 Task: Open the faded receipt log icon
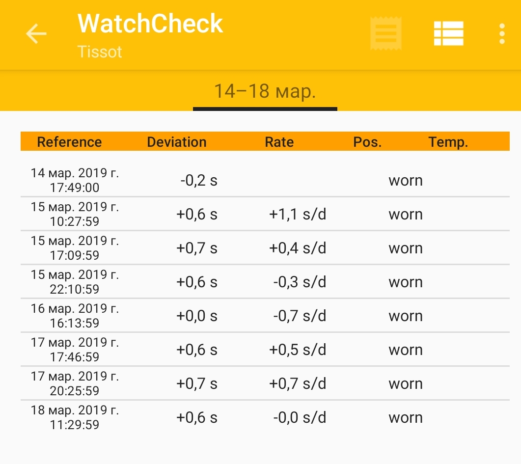pos(386,34)
